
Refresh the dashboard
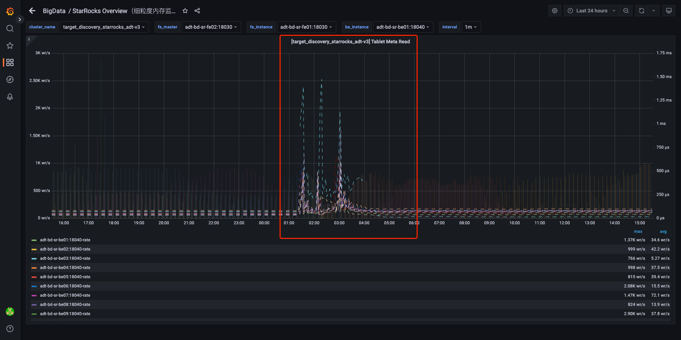click(642, 11)
